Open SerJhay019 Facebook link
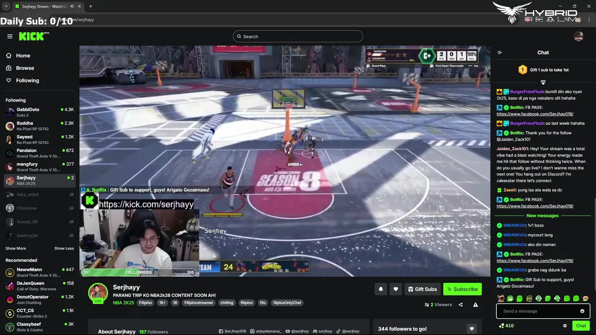This screenshot has width=596, height=335. click(232, 331)
